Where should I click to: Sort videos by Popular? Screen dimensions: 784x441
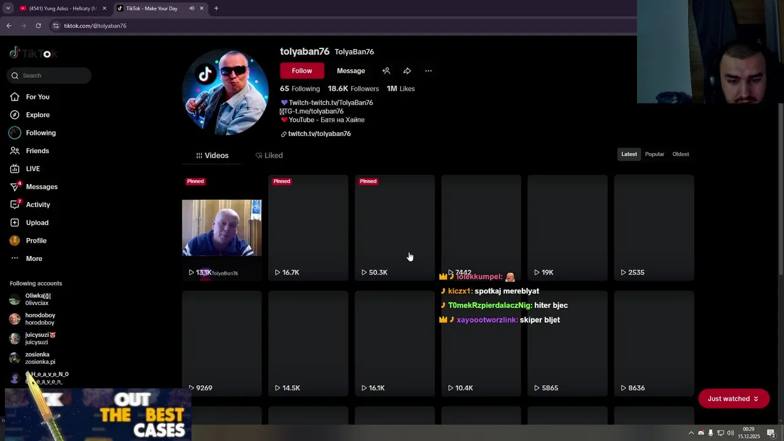point(654,154)
